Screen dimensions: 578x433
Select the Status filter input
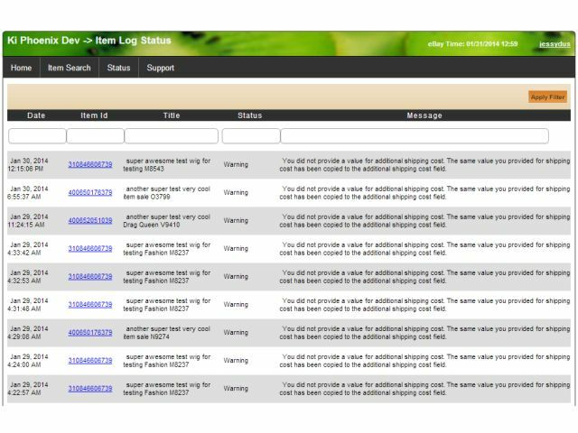(x=250, y=136)
